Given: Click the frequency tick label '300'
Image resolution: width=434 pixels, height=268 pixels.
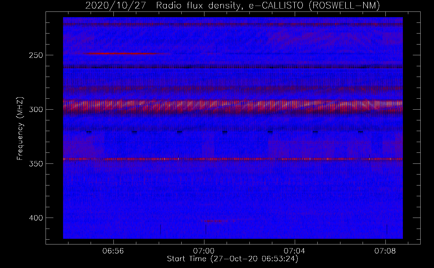Looking at the screenshot, I should 36,109.
